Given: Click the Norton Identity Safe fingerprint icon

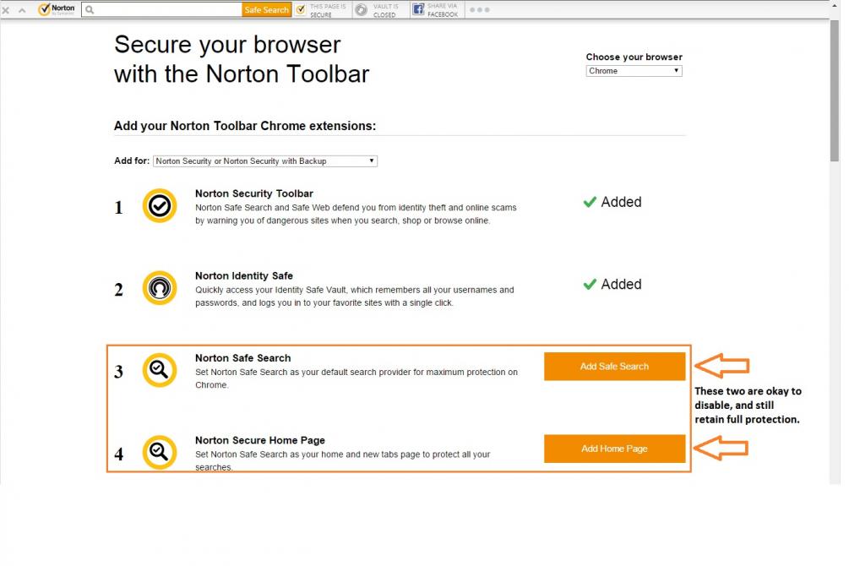Looking at the screenshot, I should point(159,287).
